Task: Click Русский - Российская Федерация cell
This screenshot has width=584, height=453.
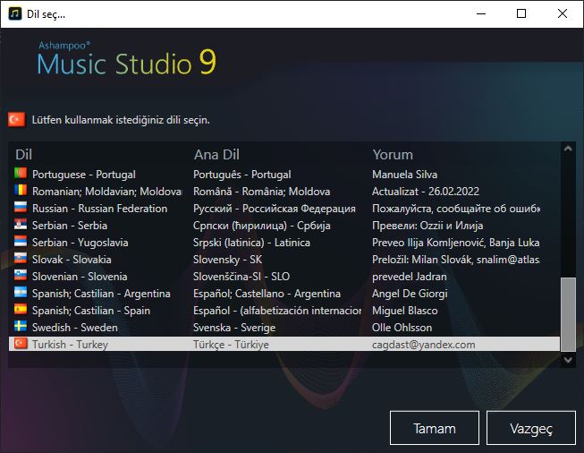Action: click(275, 209)
